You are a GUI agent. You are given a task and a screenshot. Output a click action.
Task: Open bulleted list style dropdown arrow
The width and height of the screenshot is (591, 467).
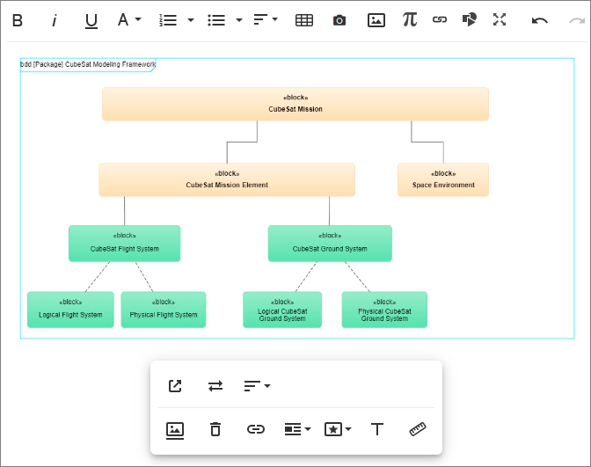pyautogui.click(x=239, y=20)
